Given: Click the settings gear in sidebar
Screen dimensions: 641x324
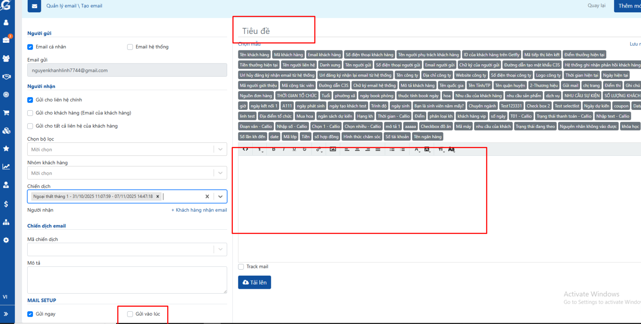Looking at the screenshot, I should [6, 240].
